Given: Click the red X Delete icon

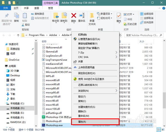Looking at the screenshot, I should tap(74, 15).
